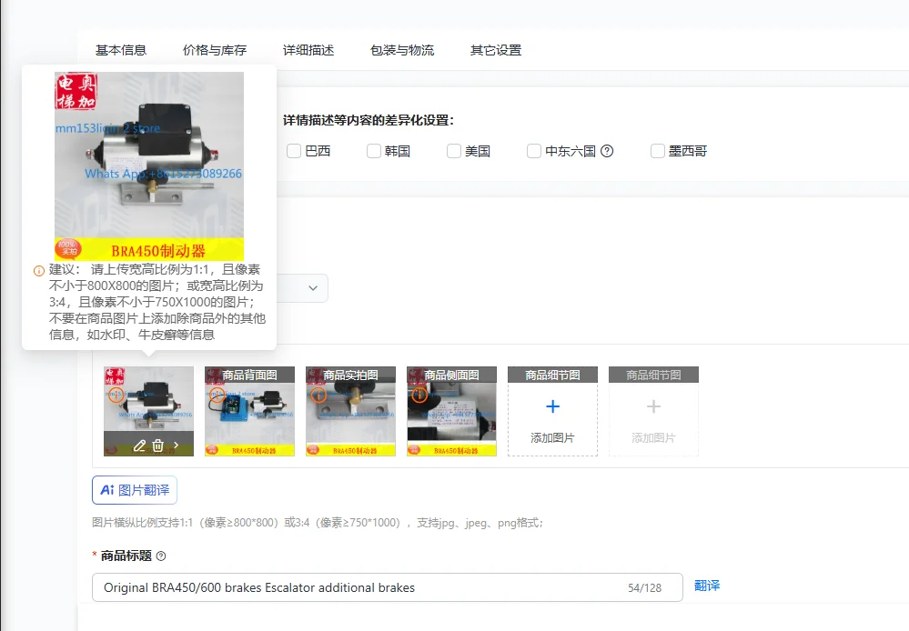Switch to the 基本信息 tab
This screenshot has width=909, height=631.
click(x=121, y=50)
